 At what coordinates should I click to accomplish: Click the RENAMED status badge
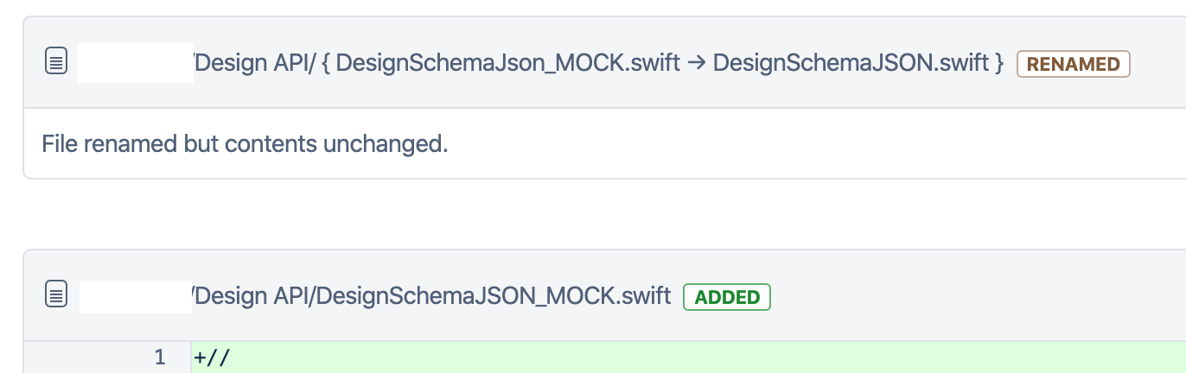[x=1074, y=64]
